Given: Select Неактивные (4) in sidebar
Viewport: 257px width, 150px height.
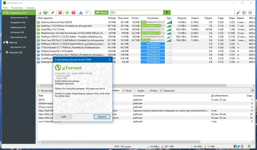Looking at the screenshot, I should point(19,37).
